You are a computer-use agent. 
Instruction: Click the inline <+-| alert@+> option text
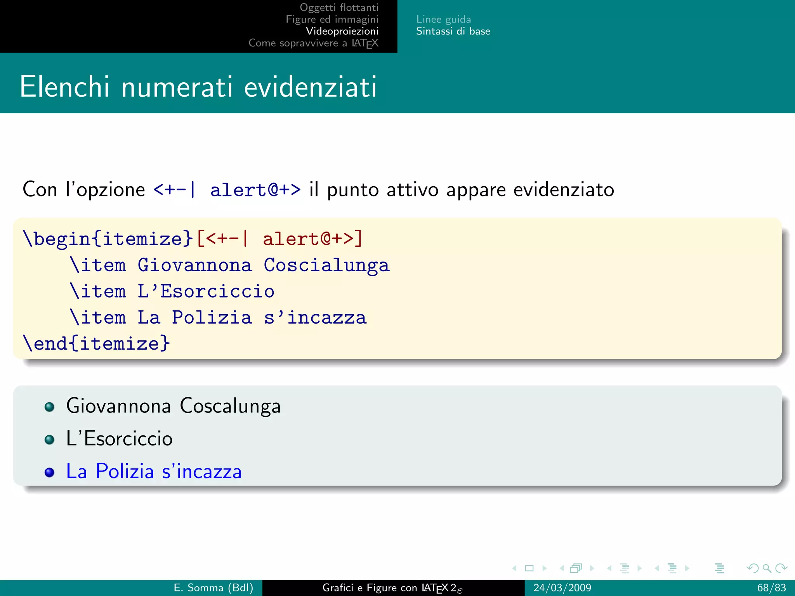227,190
